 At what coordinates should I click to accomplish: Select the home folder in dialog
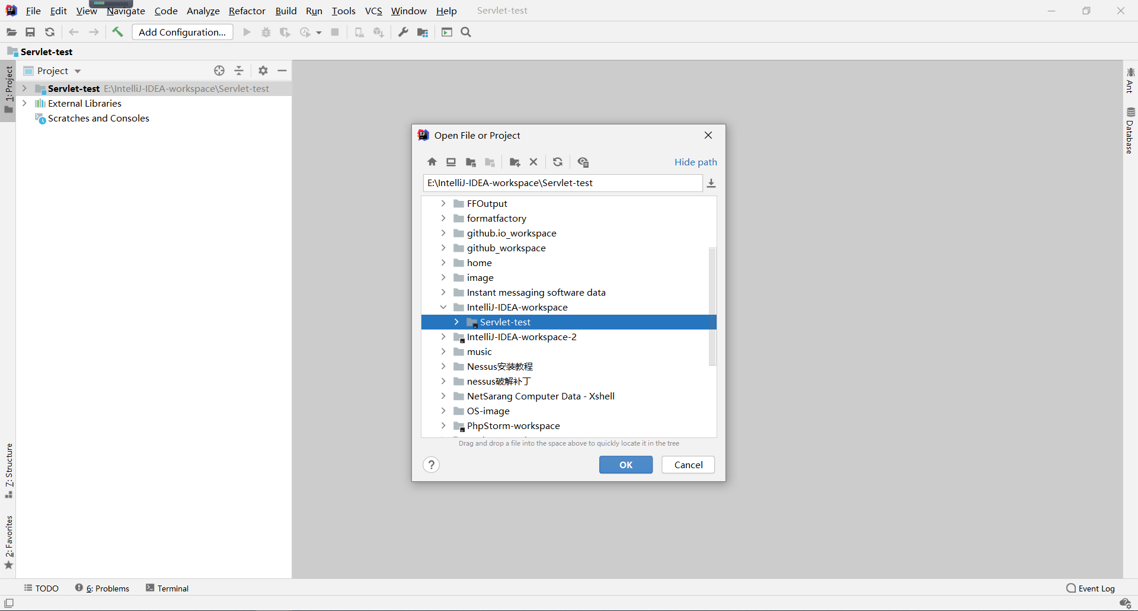[479, 263]
